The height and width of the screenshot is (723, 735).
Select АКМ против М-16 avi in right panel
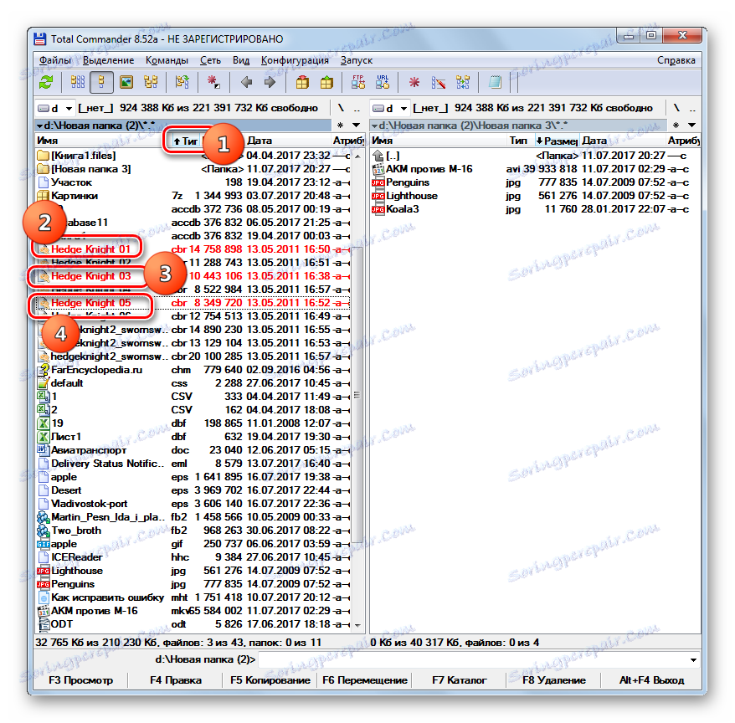tap(534, 169)
